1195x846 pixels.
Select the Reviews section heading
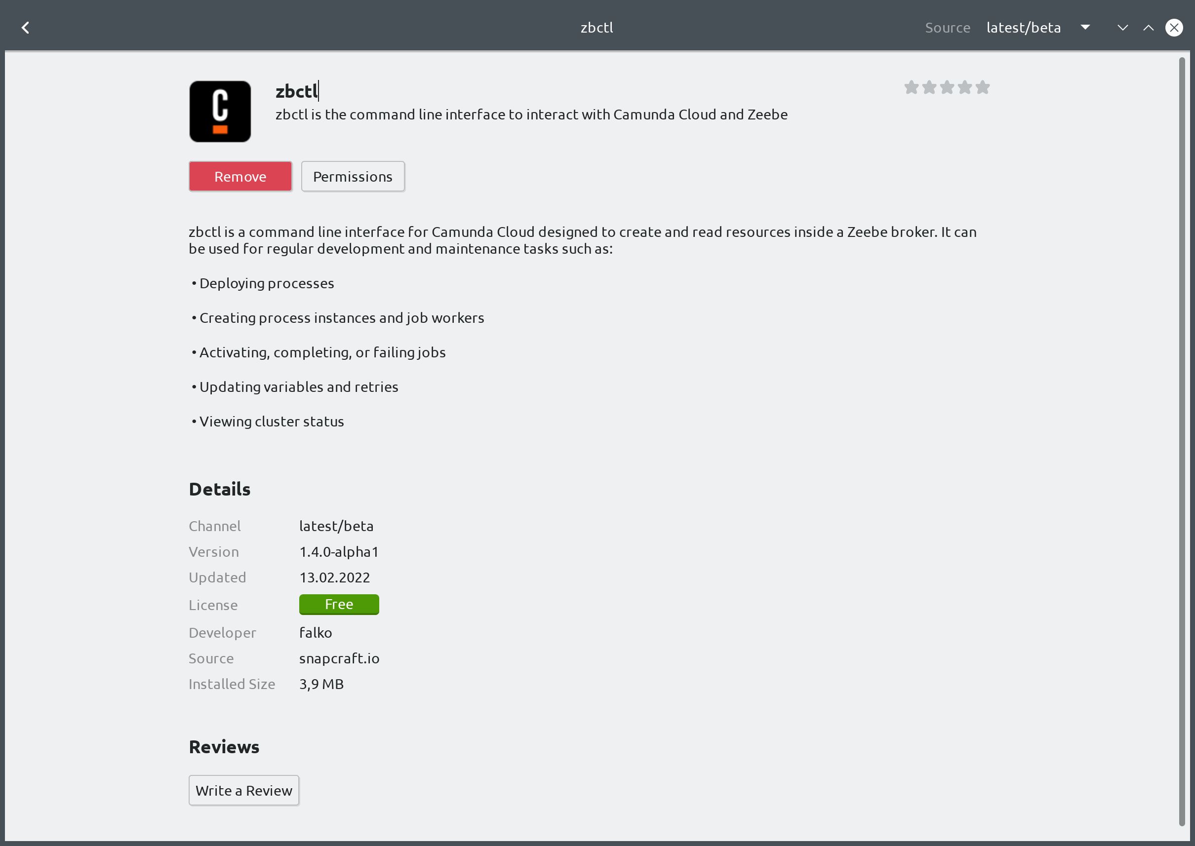point(223,746)
